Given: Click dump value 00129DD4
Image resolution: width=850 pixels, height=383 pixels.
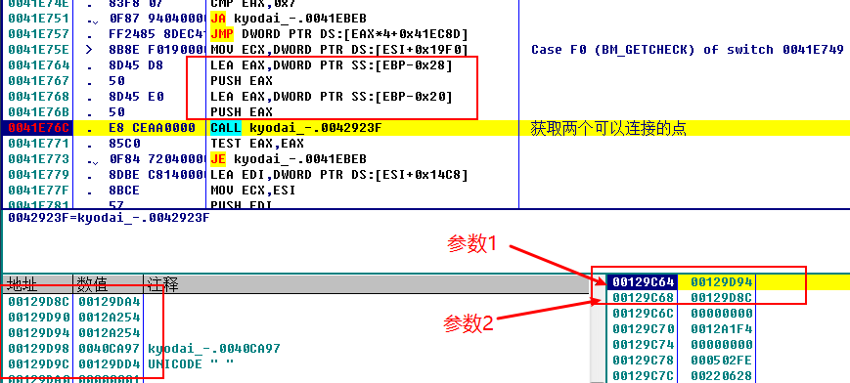Looking at the screenshot, I should (x=109, y=363).
